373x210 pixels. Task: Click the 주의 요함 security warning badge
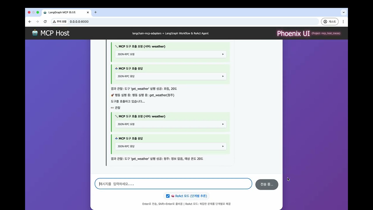pos(60,22)
